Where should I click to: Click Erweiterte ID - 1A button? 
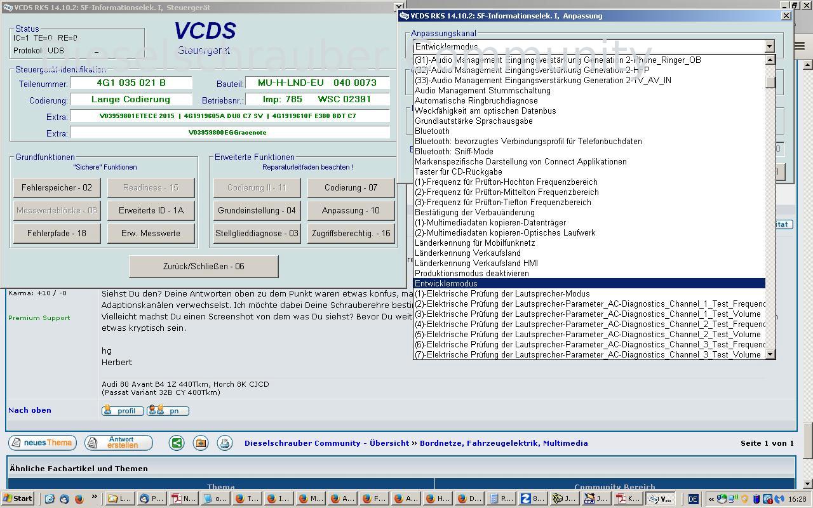coord(151,211)
